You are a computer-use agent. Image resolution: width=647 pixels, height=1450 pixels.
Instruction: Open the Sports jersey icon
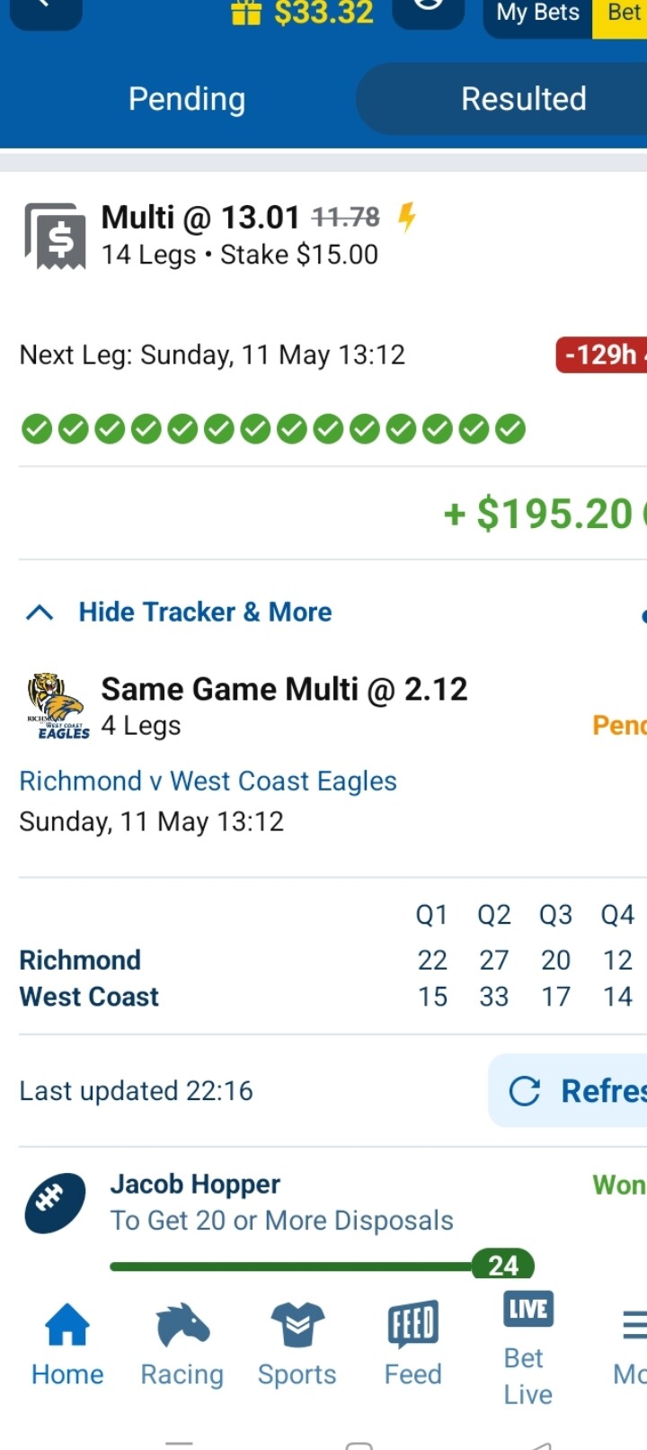point(297,1325)
